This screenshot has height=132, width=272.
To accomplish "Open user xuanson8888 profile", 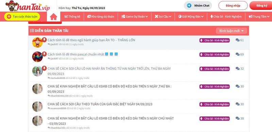I will pyautogui.click(x=58, y=108).
